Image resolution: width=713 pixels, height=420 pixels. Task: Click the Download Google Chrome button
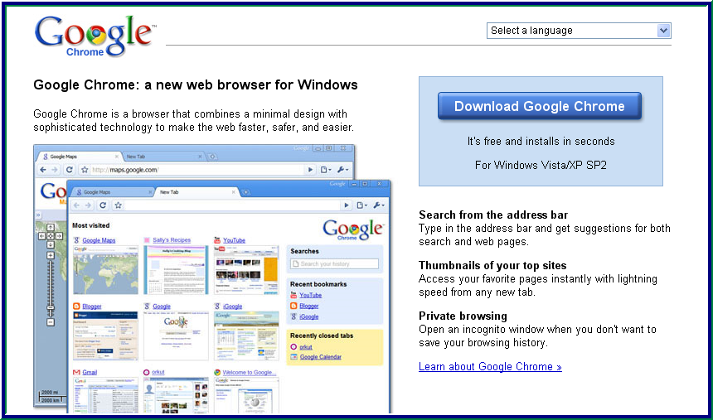coord(539,106)
